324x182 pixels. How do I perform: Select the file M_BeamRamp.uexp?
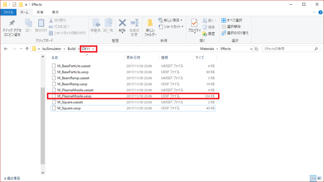point(133,84)
